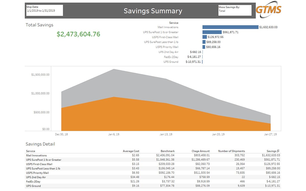Click FedEx 2Day label in bar chart
Viewport: 306px width, 191px height.
click(x=172, y=57)
